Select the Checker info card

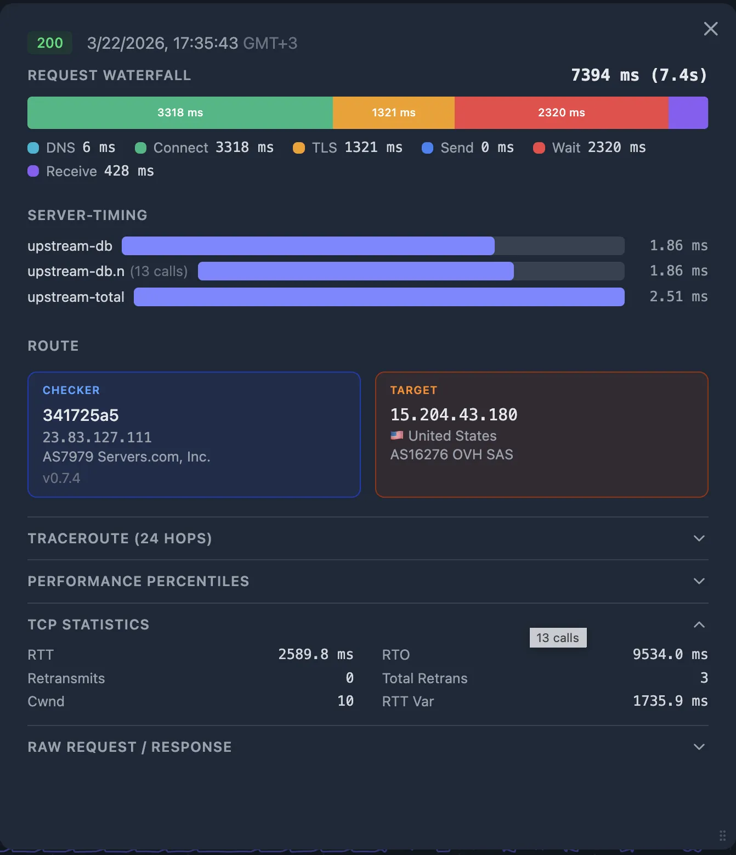(194, 435)
